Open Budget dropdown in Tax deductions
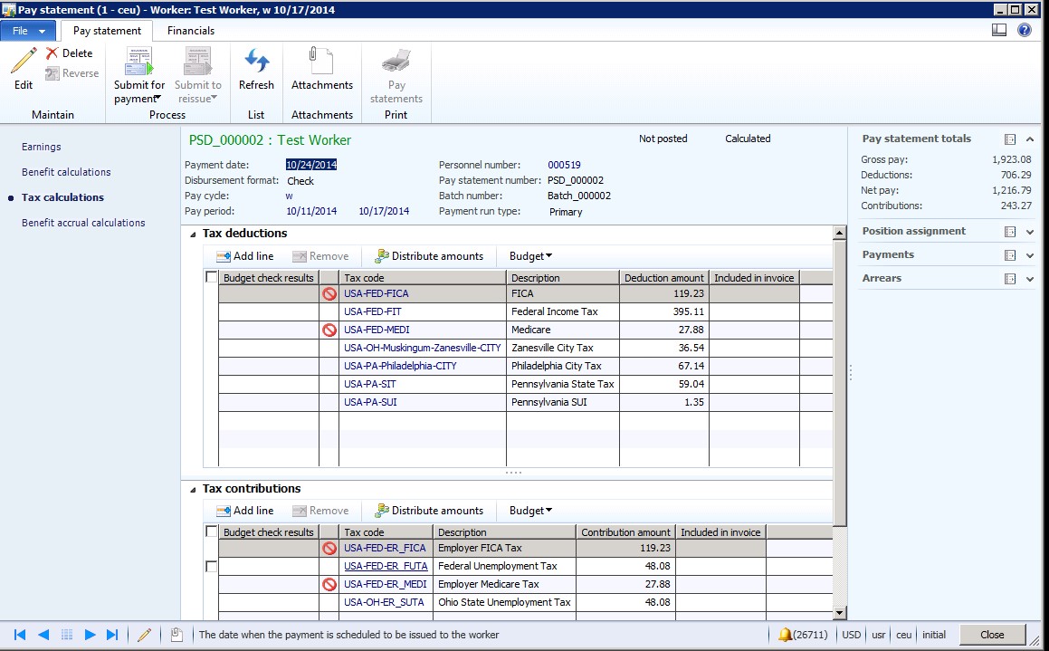This screenshot has height=651, width=1049. click(x=530, y=256)
